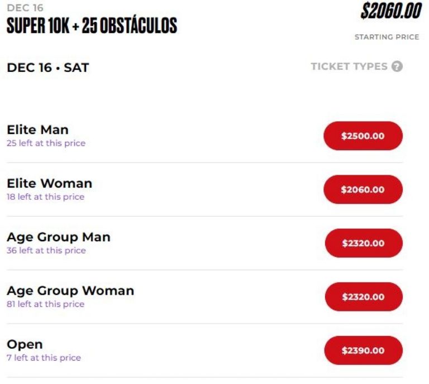Click '25 left at this price' text
Viewport: 429px width, 384px height.
pyautogui.click(x=46, y=143)
